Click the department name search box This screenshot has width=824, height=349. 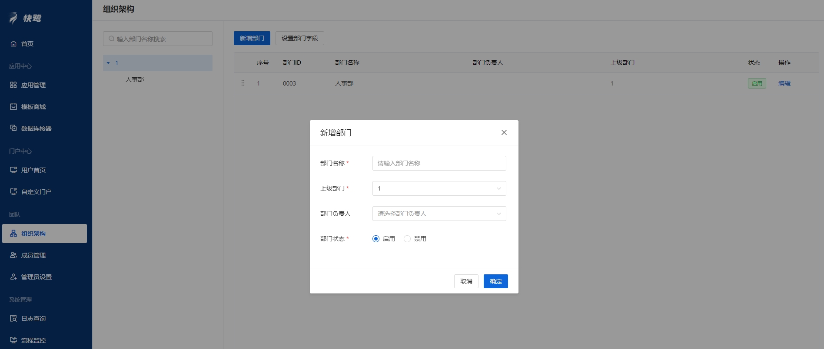coord(158,39)
